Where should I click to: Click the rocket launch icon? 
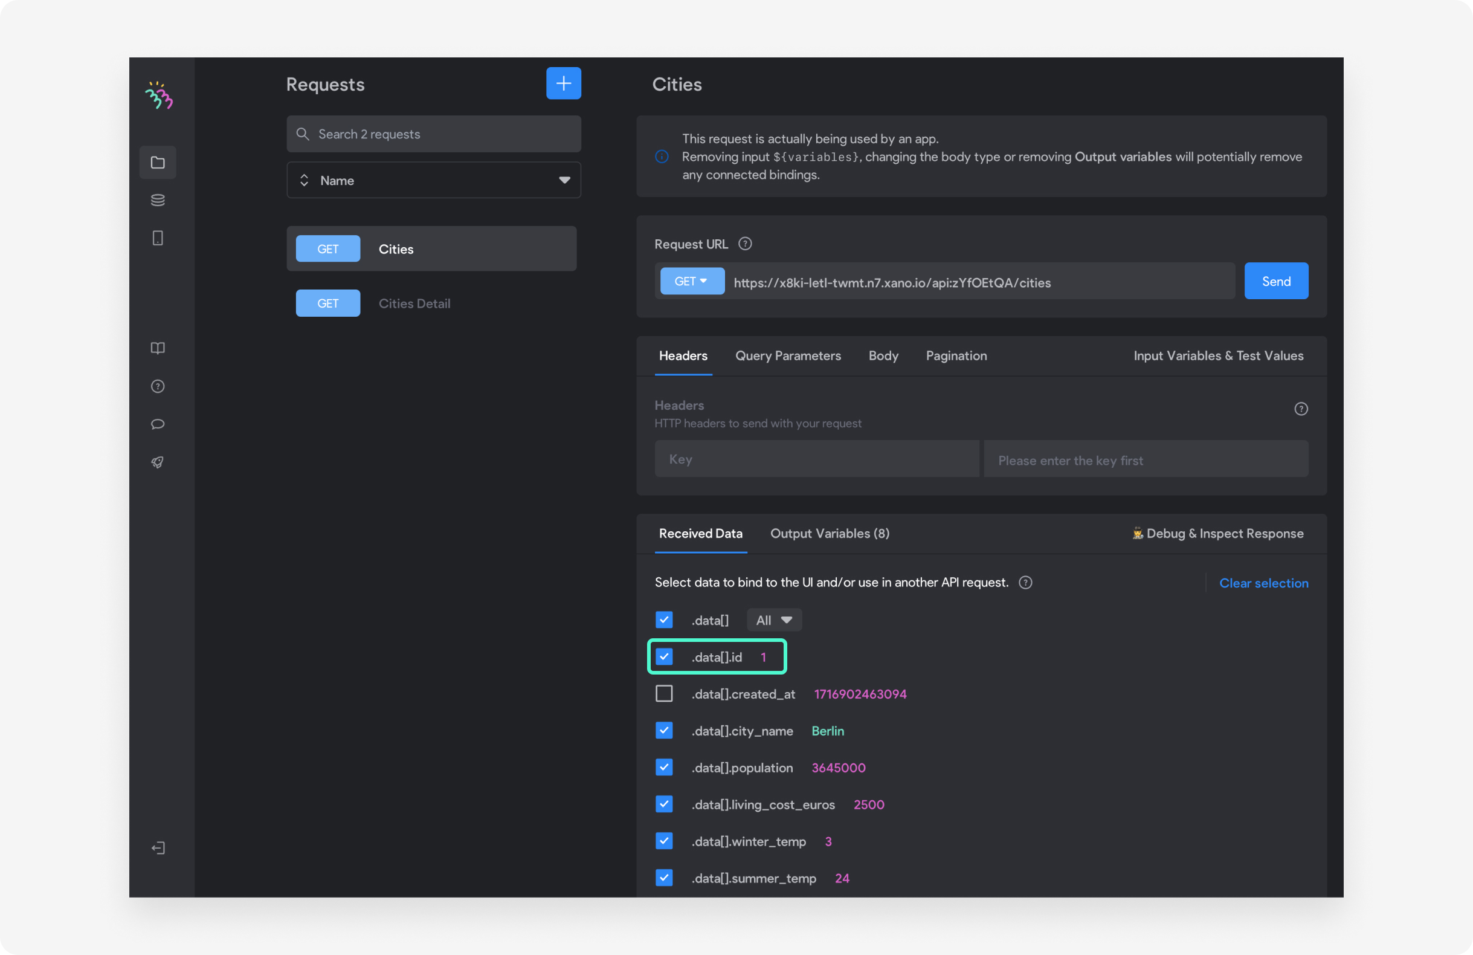158,462
